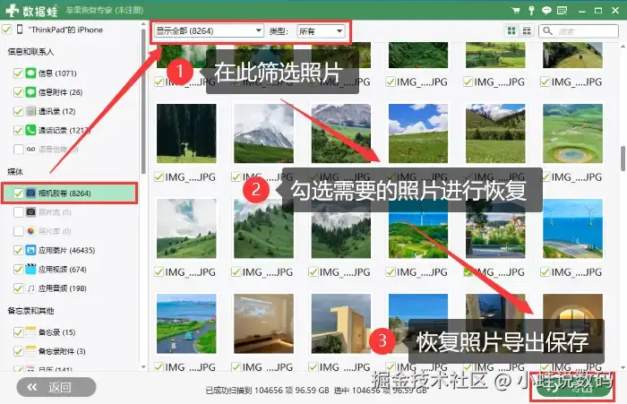The height and width of the screenshot is (404, 627).
Task: Open the beige building by the sea thumbnail
Action: tap(341, 323)
